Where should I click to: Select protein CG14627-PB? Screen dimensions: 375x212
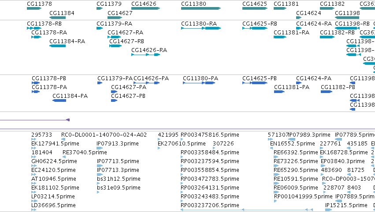click(128, 96)
